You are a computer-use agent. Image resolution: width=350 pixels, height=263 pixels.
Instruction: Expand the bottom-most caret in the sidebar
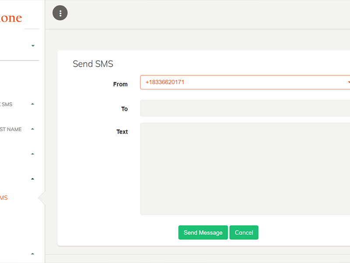point(33,253)
